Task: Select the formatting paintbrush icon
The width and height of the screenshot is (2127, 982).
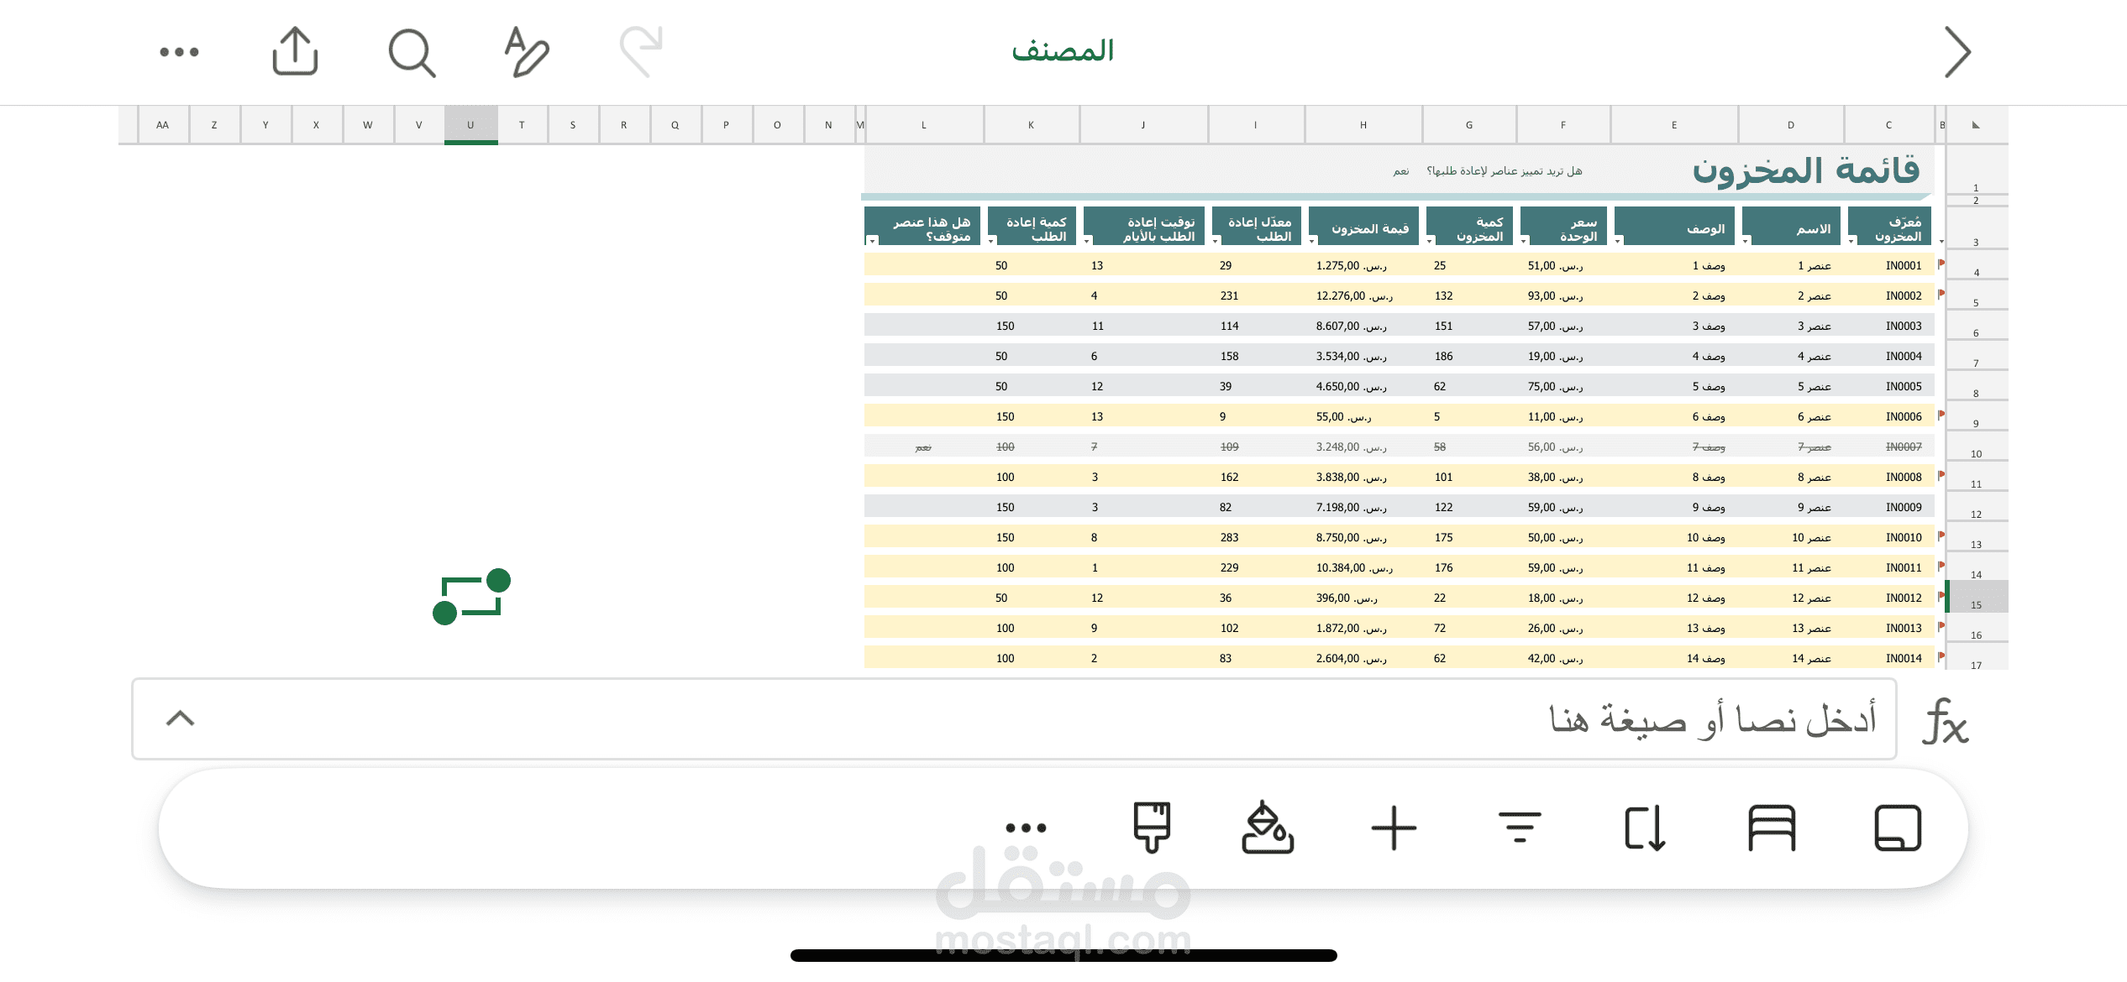Action: [1152, 828]
